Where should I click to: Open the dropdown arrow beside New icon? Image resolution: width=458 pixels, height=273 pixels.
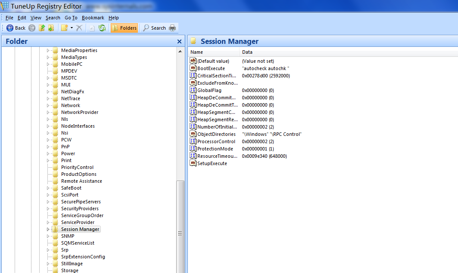tap(72, 28)
